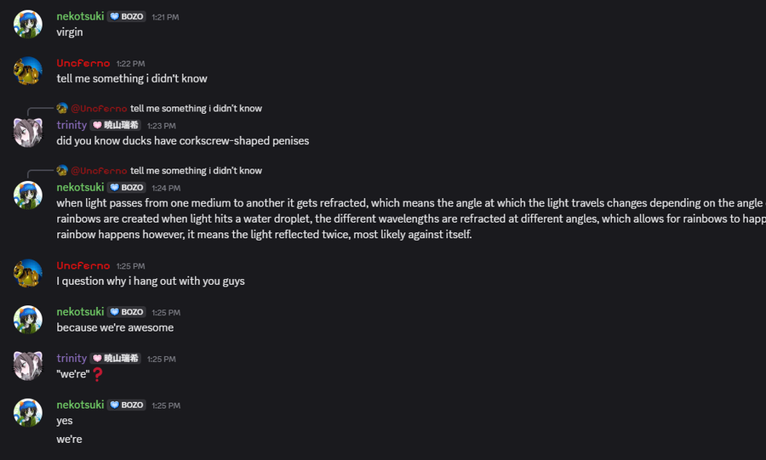This screenshot has height=460, width=766.
Task: Click nekotsuki's avatar beside the "virgin" message
Action: [x=28, y=24]
